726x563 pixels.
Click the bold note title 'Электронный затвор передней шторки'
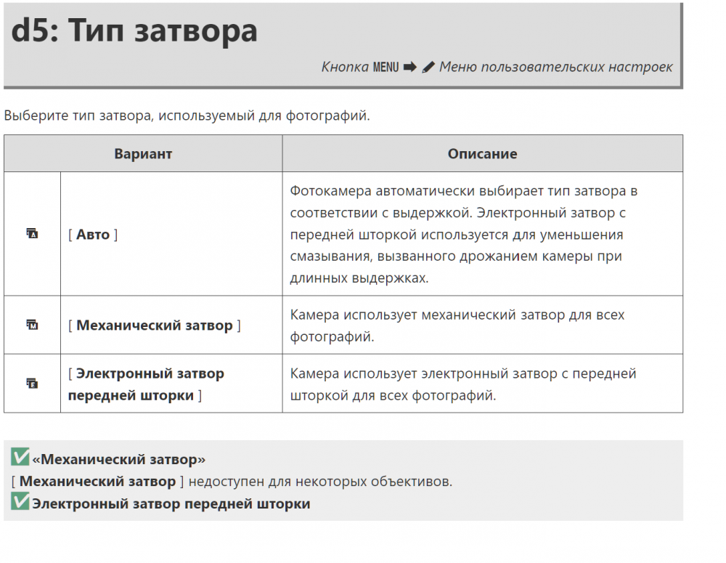(171, 503)
